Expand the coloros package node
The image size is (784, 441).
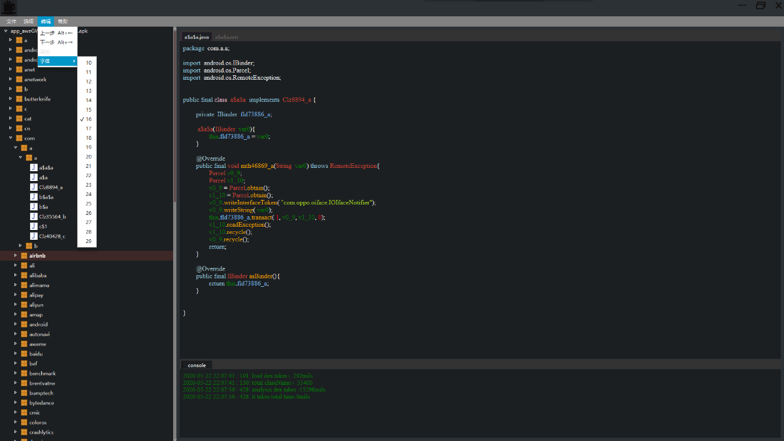point(15,422)
